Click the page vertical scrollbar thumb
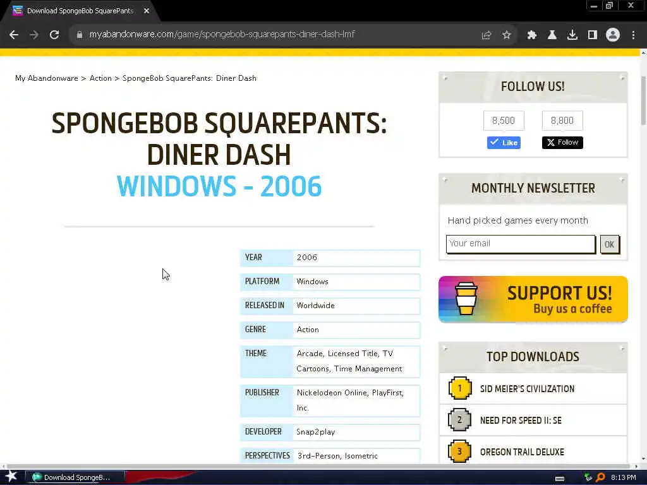This screenshot has width=647, height=485. point(643,100)
